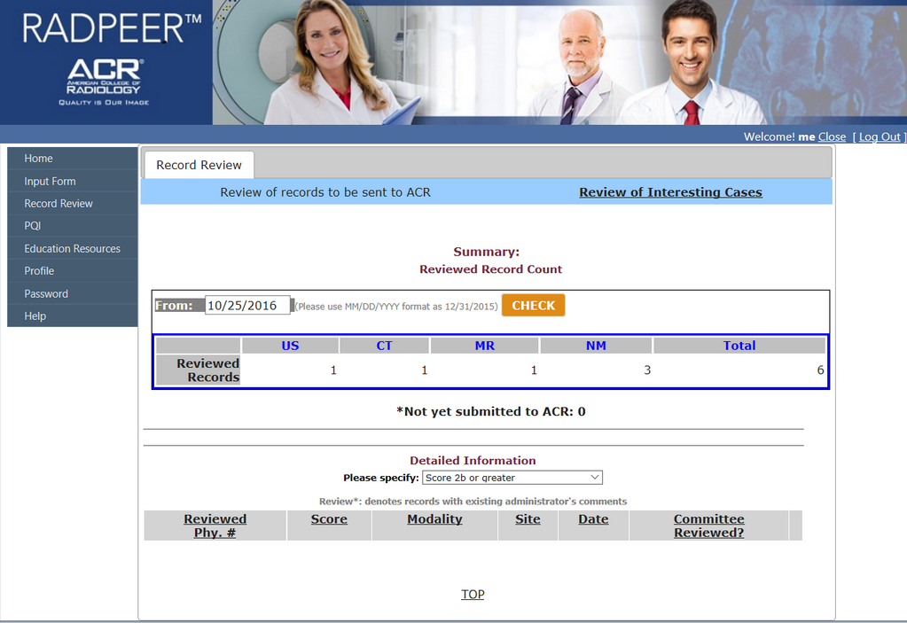Open the Help sidebar item
The height and width of the screenshot is (623, 907).
[x=35, y=316]
